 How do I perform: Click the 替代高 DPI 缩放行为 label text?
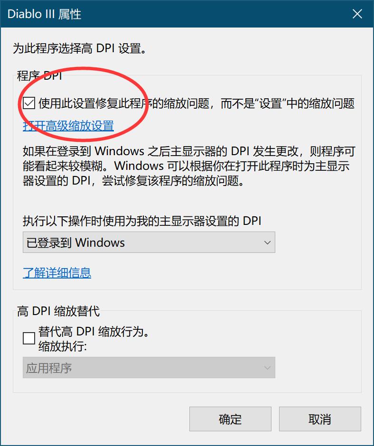[93, 332]
